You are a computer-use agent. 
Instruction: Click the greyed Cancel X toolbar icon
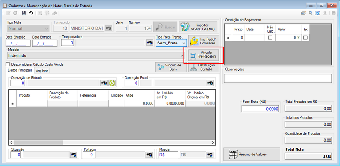tap(15, 13)
